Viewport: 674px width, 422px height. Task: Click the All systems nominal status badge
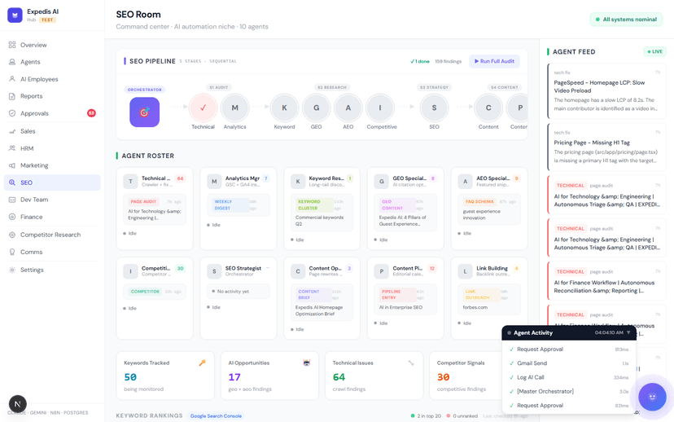point(626,20)
